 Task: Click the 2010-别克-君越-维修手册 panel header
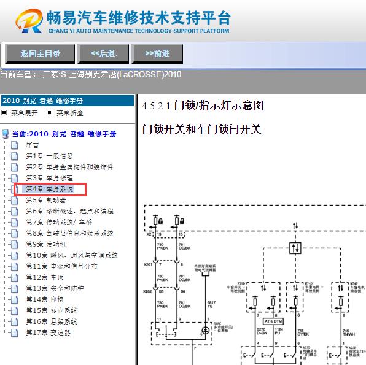coord(67,101)
